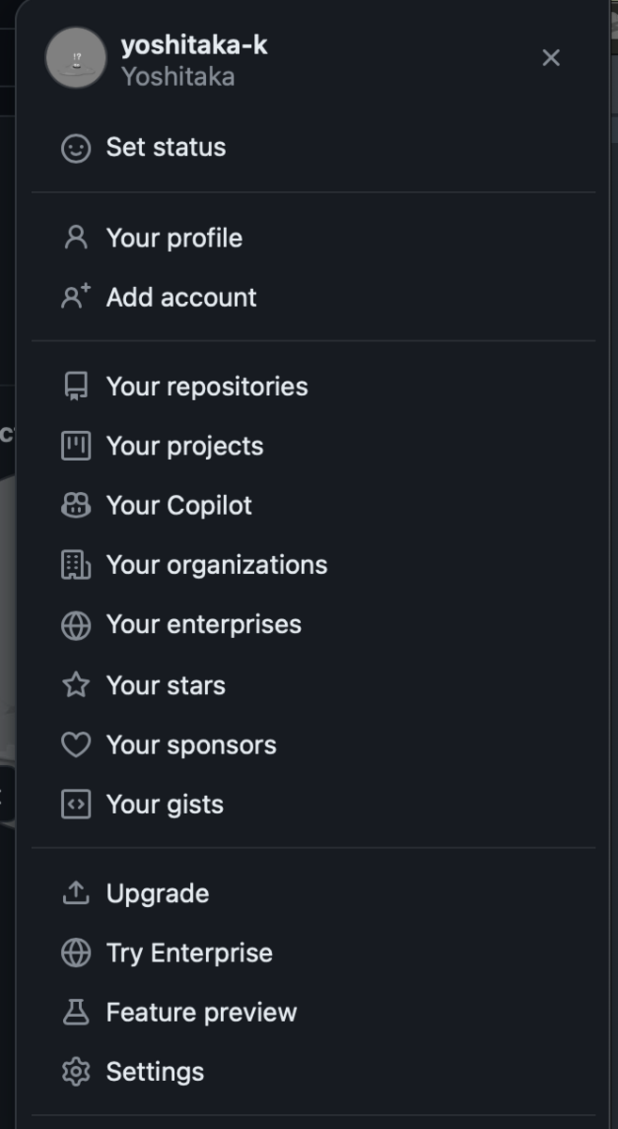Click the repository book icon
The image size is (618, 1129).
75,387
